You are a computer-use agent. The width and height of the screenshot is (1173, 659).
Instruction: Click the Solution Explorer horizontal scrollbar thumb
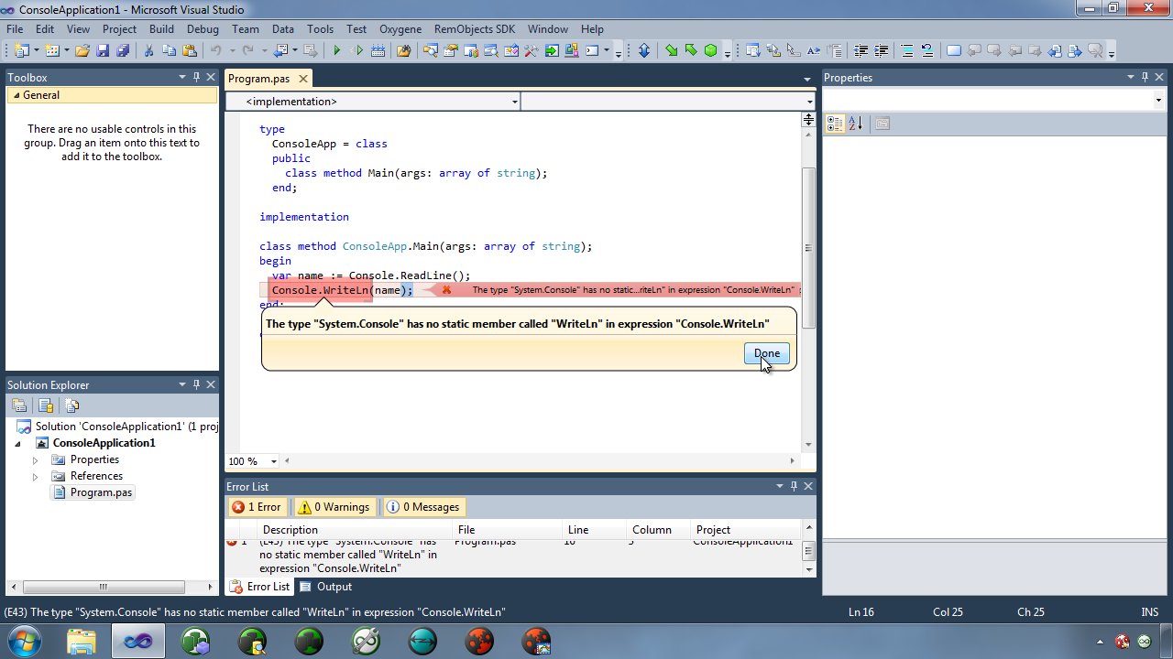(x=104, y=587)
